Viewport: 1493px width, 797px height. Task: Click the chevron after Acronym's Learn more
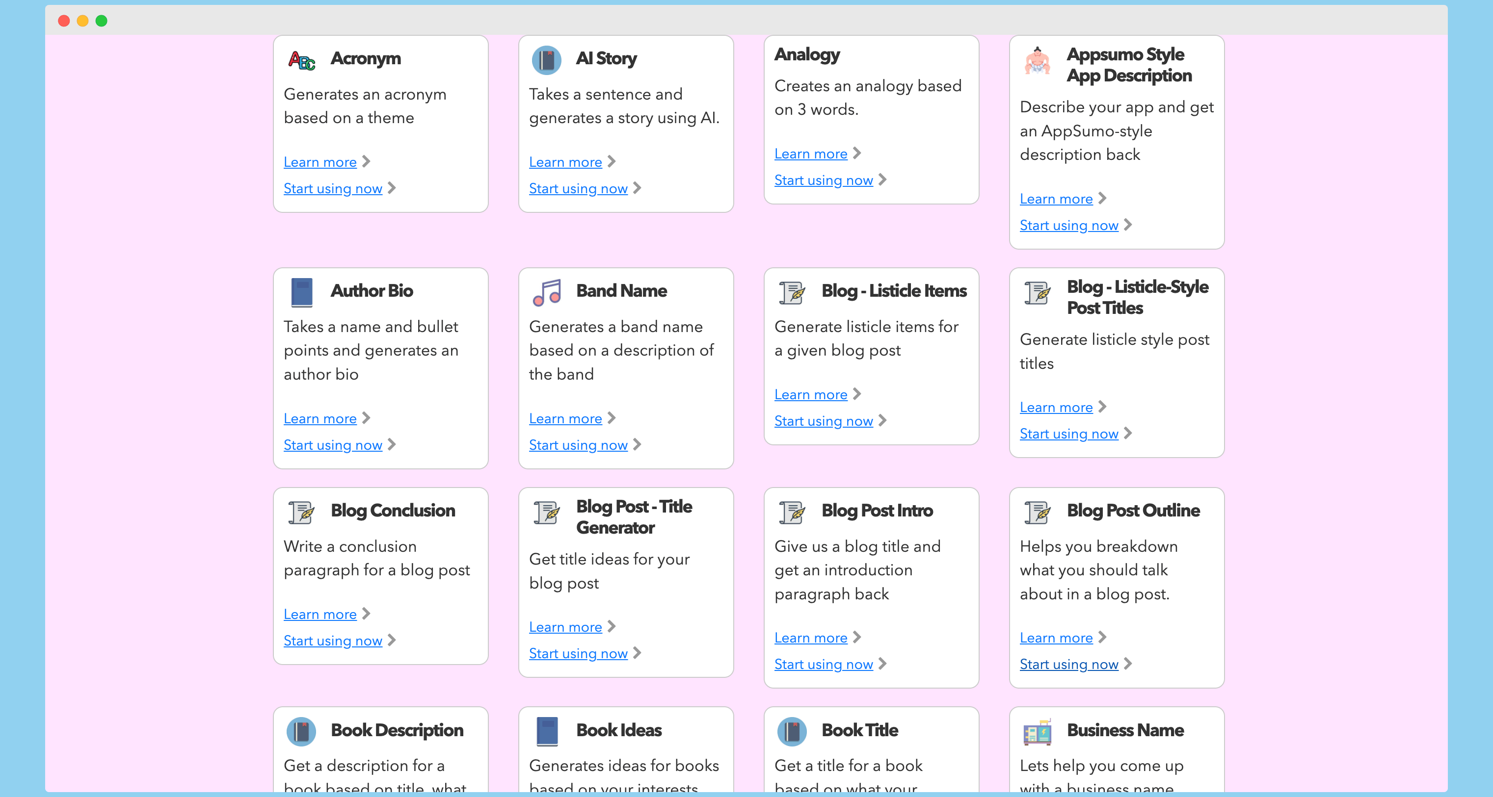tap(366, 161)
